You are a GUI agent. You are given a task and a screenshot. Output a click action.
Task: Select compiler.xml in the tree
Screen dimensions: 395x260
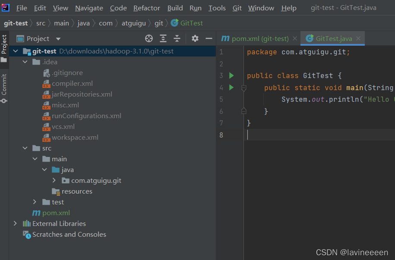click(72, 84)
